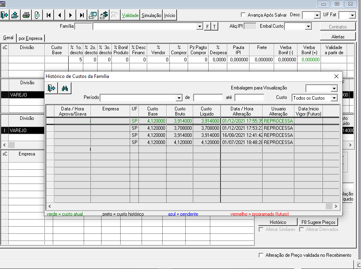This screenshot has height=269, width=361.
Task: Open the Embal Custo dropdown
Action: [308, 27]
